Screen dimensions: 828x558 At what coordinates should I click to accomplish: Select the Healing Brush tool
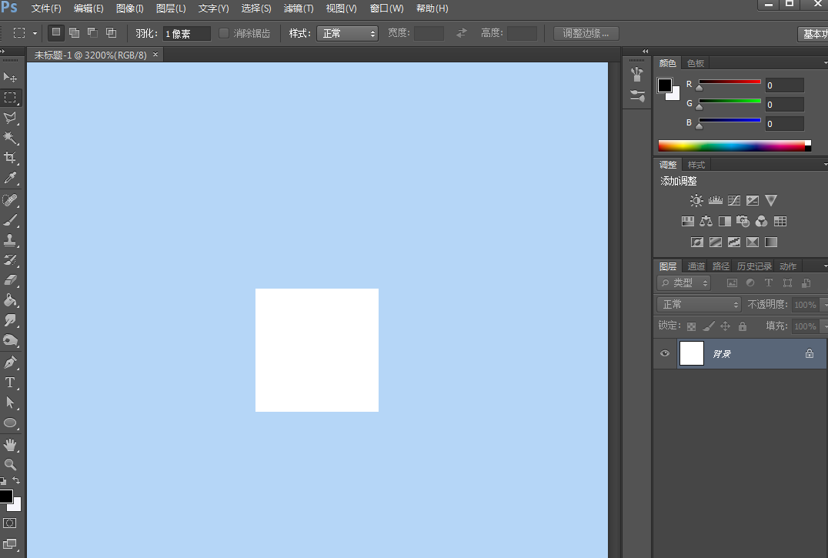(10, 200)
